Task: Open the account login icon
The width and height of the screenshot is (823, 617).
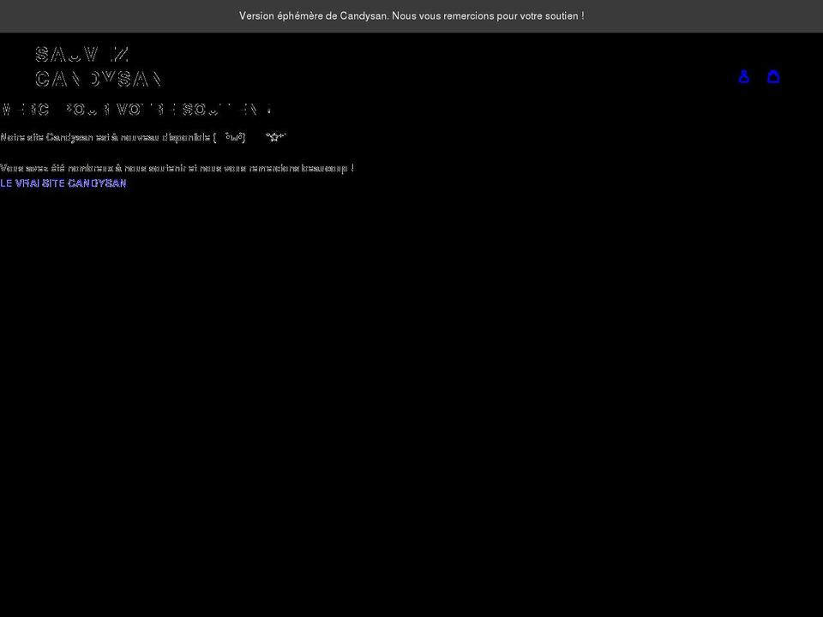Action: (744, 76)
